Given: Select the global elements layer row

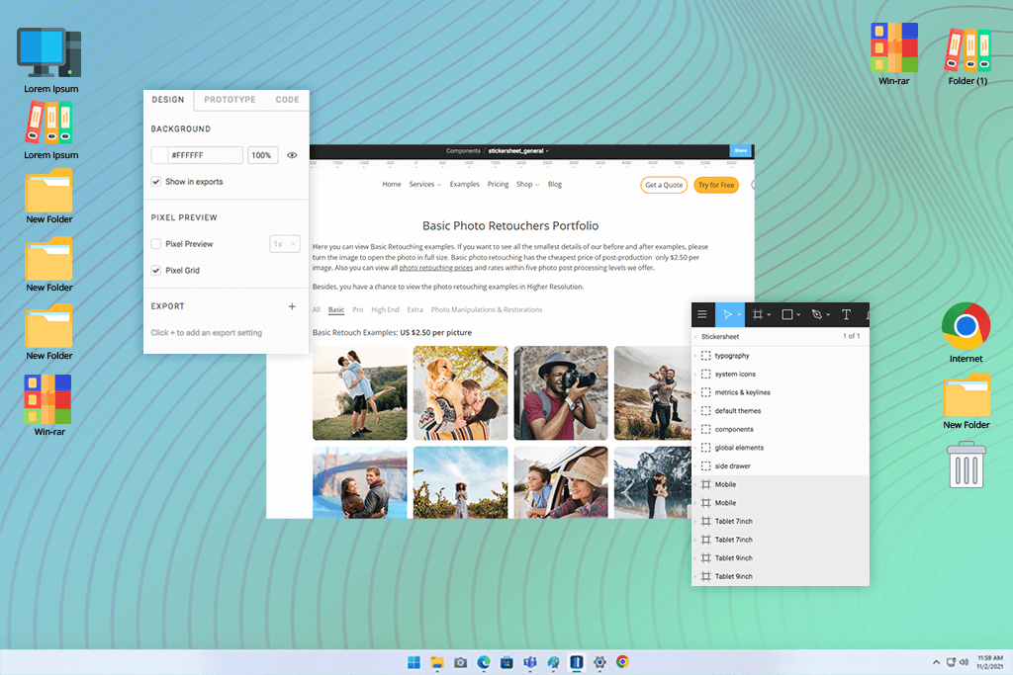Looking at the screenshot, I should coord(780,448).
